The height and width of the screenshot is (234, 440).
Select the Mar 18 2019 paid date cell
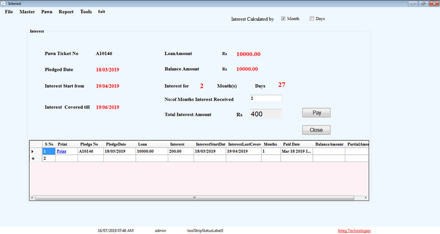296,151
